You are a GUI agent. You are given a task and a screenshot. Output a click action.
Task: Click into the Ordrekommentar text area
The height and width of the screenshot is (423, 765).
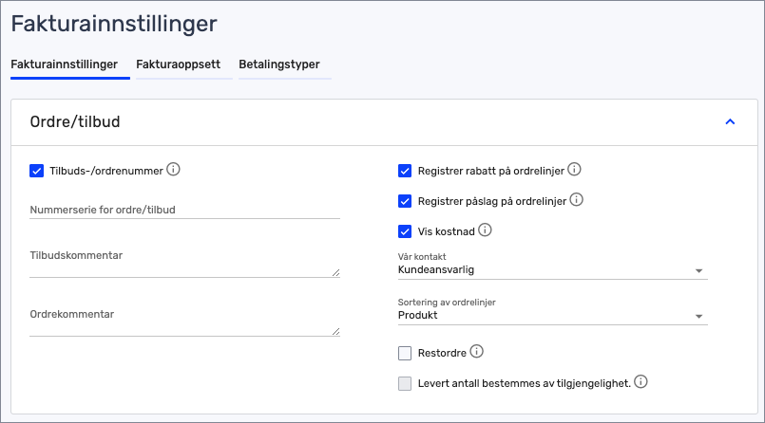pyautogui.click(x=185, y=321)
